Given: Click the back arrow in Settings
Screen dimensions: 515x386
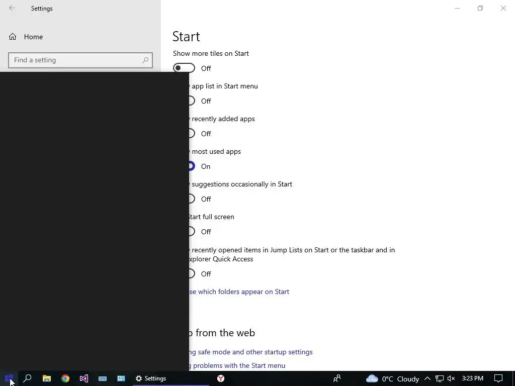Looking at the screenshot, I should (12, 8).
